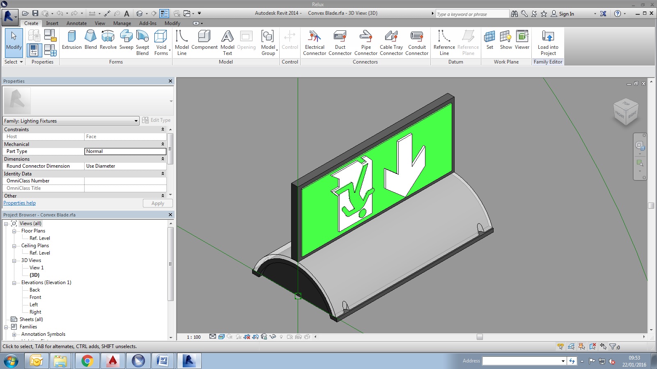Select the Revolve tool
The height and width of the screenshot is (369, 657).
click(108, 41)
